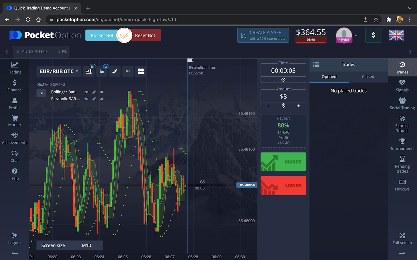The image size is (417, 260).
Task: Change language via UK flag
Action: click(x=396, y=35)
